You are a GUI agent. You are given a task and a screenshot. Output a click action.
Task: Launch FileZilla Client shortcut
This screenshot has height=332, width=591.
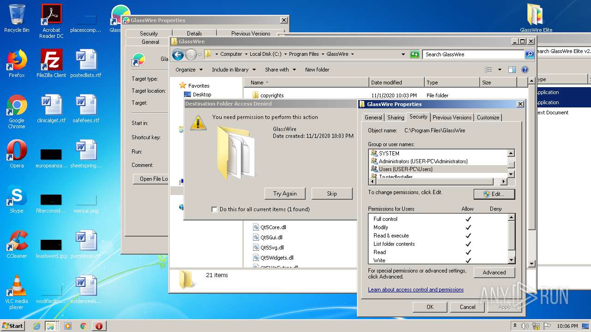click(x=51, y=64)
